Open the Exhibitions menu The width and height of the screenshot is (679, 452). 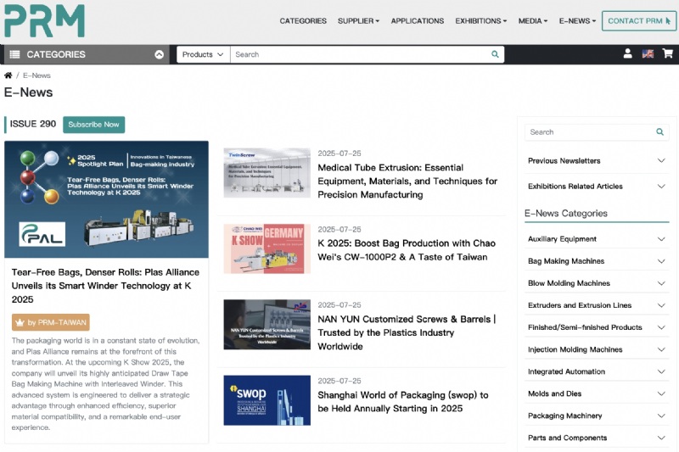[480, 21]
